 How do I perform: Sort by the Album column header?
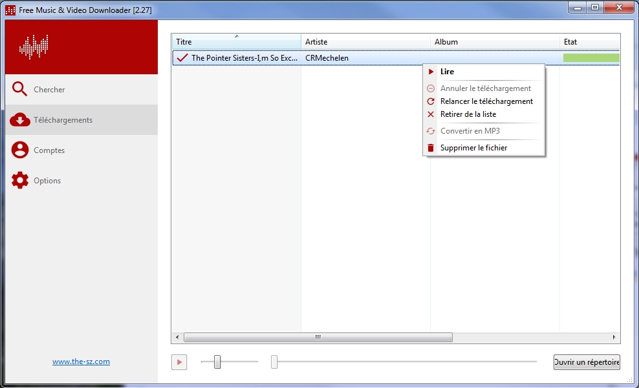(x=495, y=42)
